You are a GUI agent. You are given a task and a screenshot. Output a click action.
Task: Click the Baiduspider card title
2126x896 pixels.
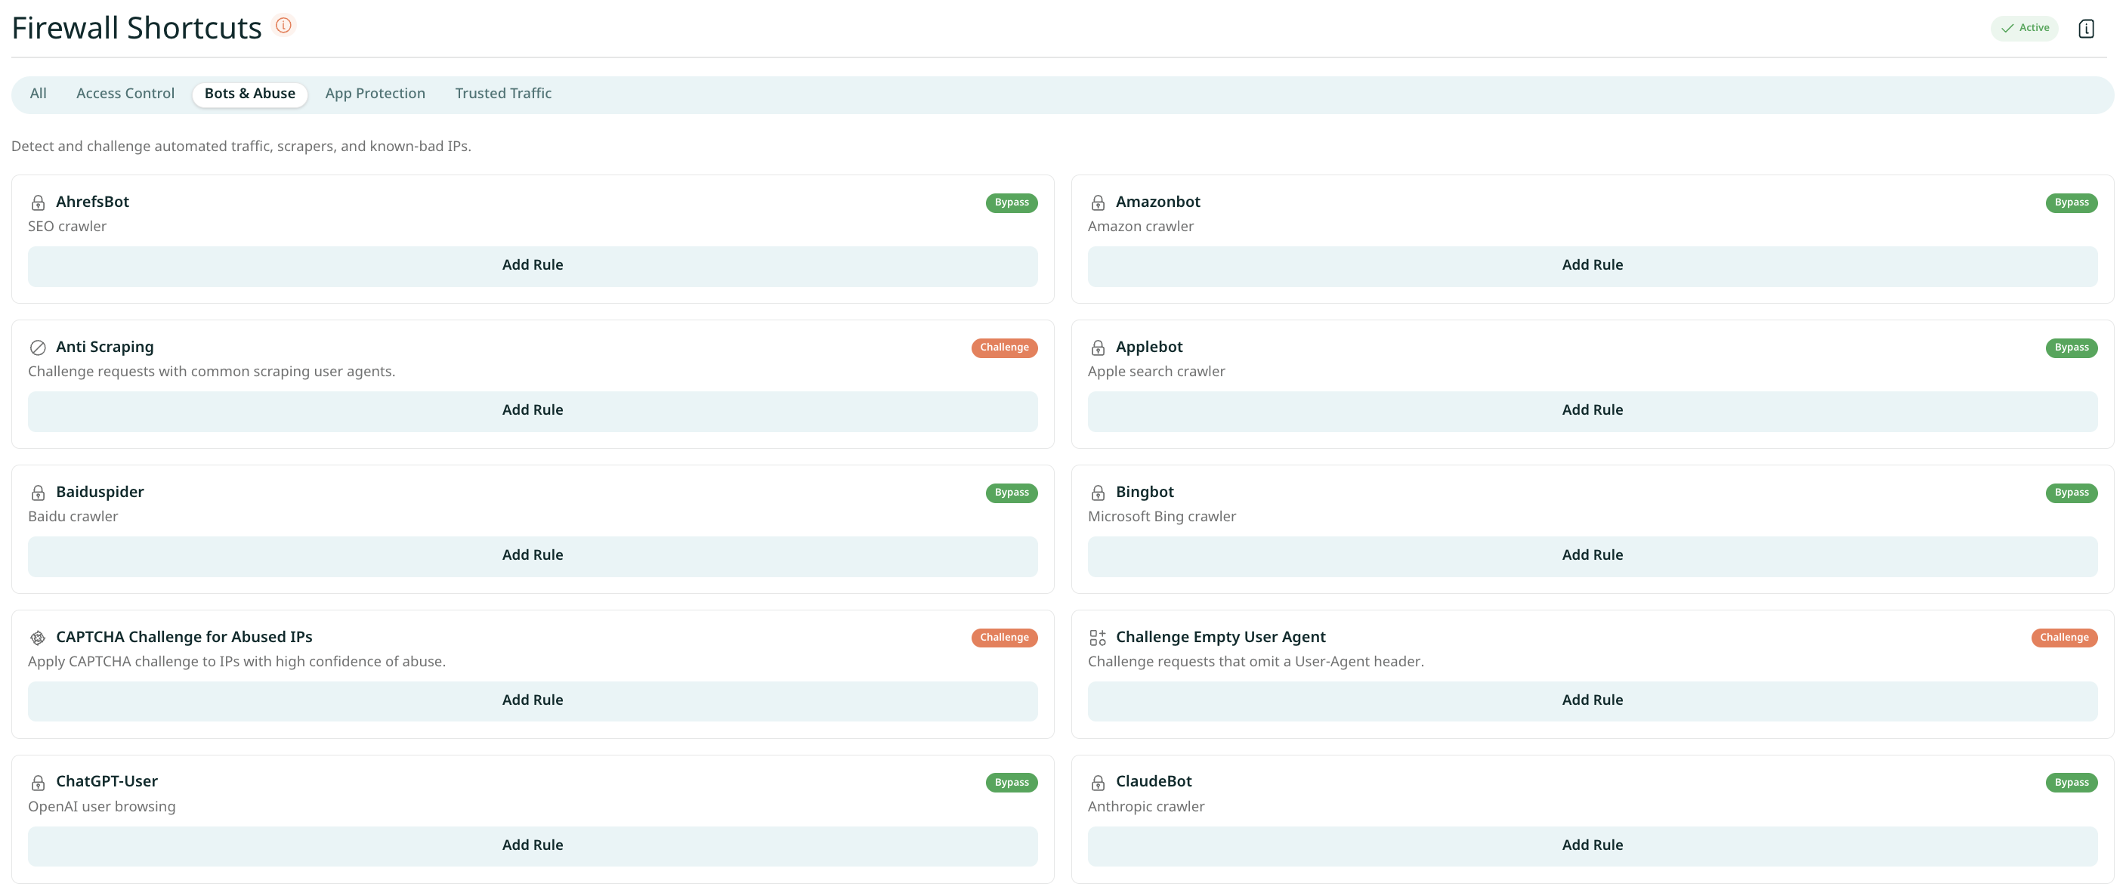pyautogui.click(x=100, y=493)
